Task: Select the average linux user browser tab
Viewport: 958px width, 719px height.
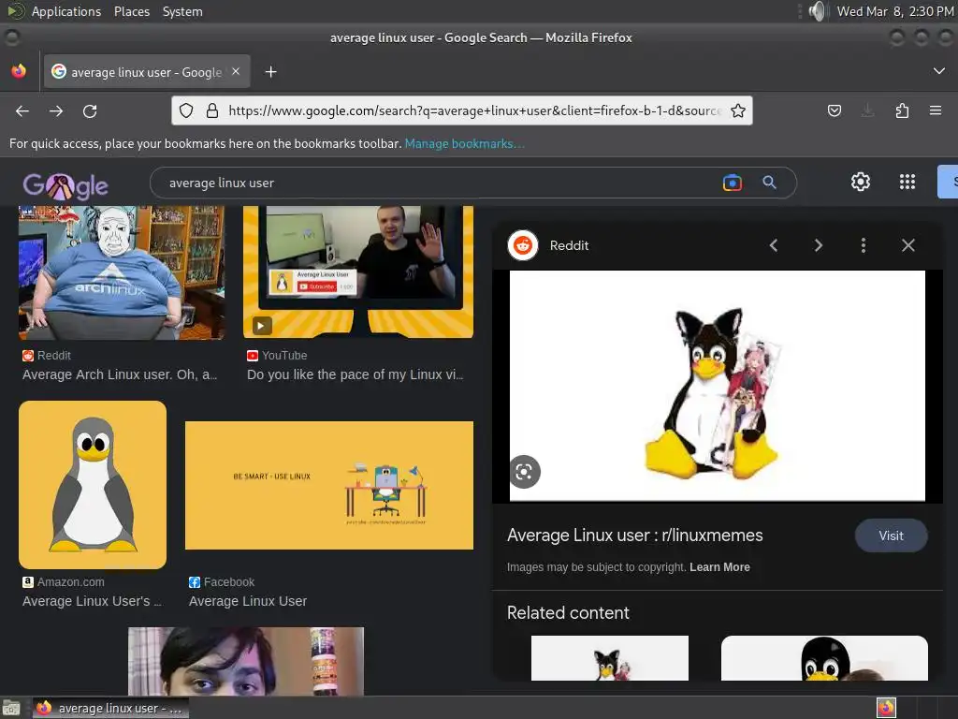Action: click(x=146, y=71)
